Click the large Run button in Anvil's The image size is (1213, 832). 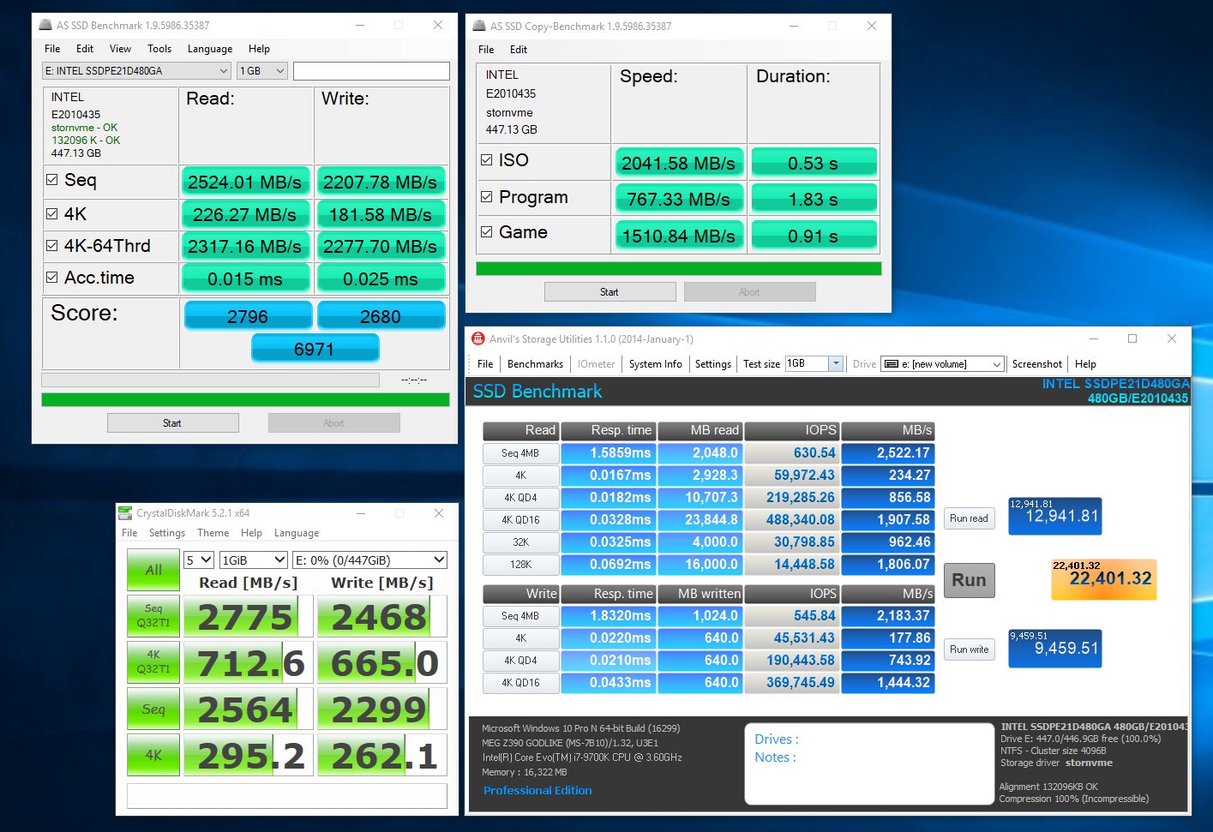(x=969, y=580)
